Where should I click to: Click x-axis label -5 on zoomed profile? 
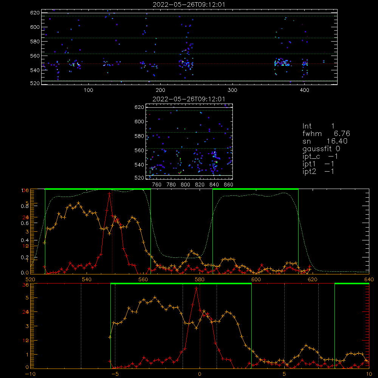pos(115,374)
